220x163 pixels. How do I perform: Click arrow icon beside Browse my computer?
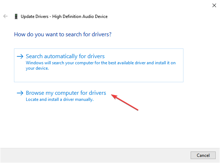click(20, 93)
